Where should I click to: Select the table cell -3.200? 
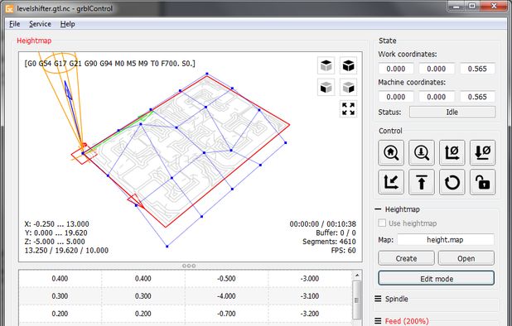310,314
